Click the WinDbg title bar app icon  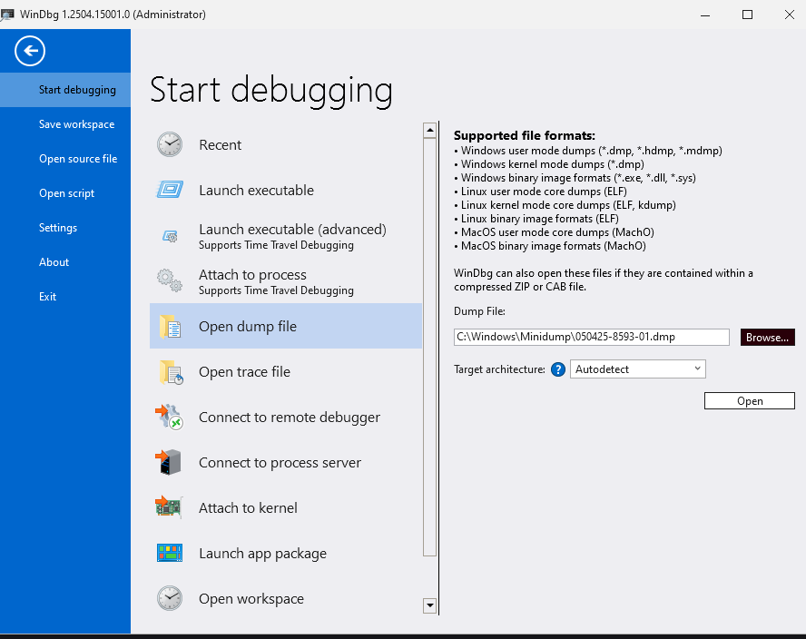tap(7, 15)
